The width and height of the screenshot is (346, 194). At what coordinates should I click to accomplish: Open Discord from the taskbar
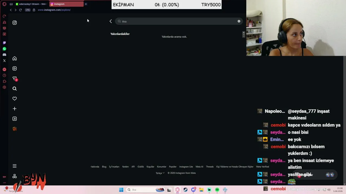click(x=194, y=190)
